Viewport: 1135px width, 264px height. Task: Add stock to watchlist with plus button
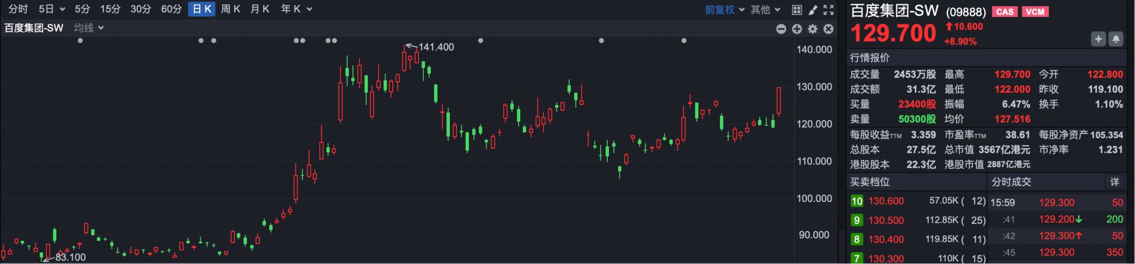pos(1098,39)
